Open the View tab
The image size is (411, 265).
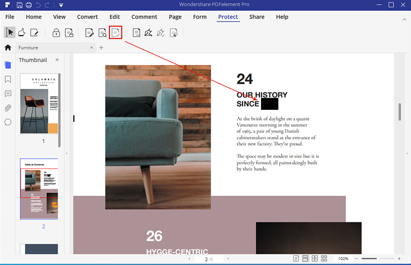59,17
